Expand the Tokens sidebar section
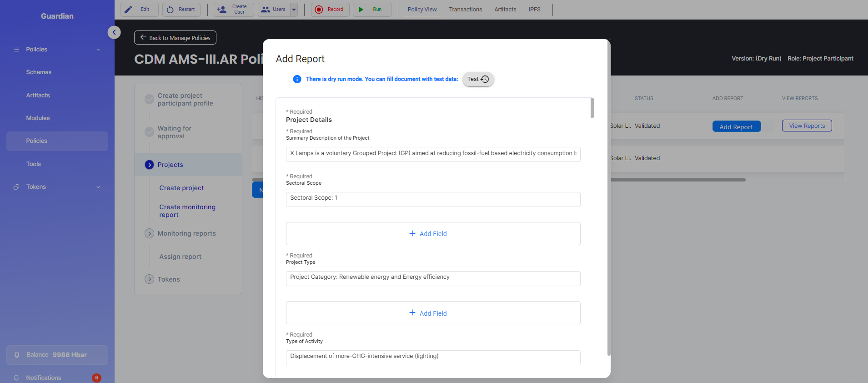 pyautogui.click(x=98, y=187)
